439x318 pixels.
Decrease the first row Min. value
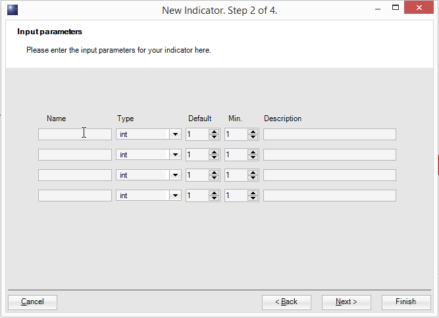[x=253, y=137]
